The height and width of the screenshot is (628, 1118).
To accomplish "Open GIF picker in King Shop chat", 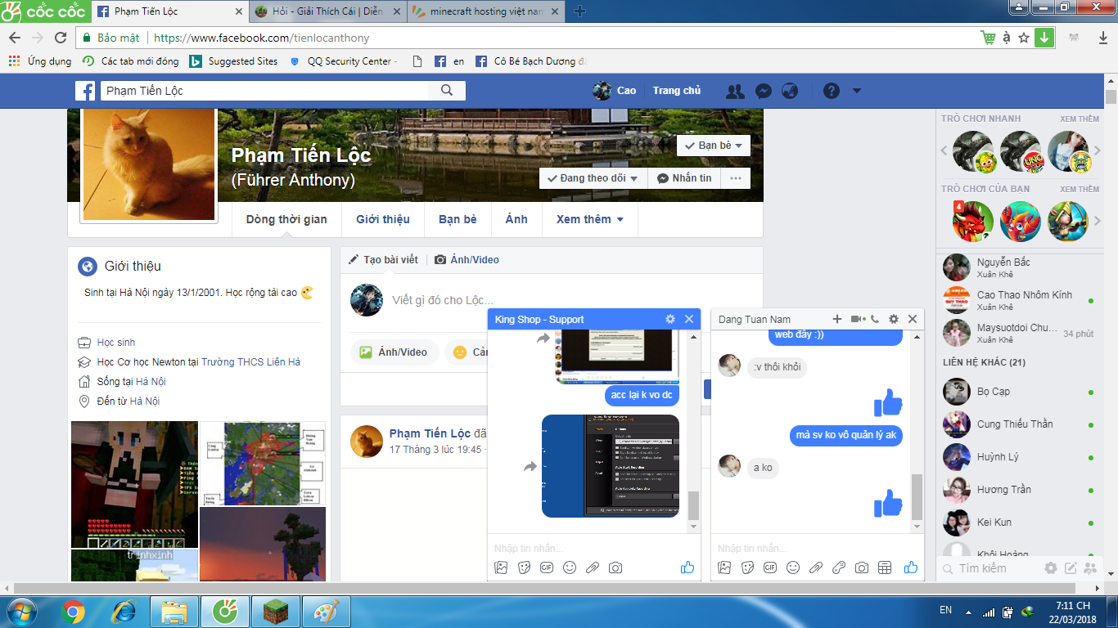I will (x=547, y=567).
